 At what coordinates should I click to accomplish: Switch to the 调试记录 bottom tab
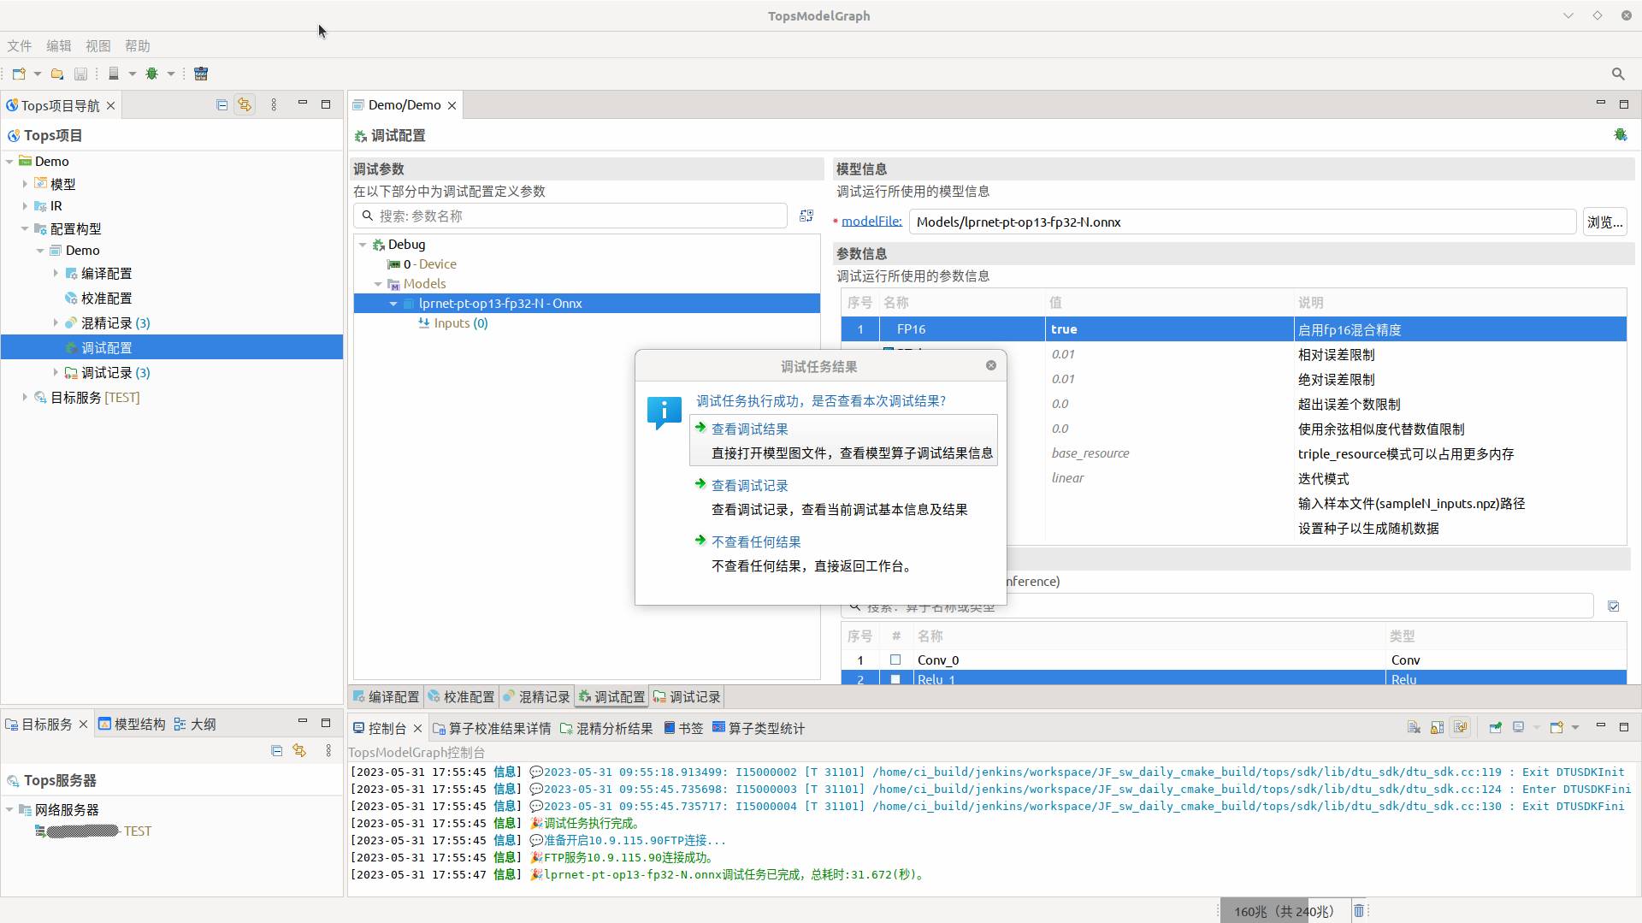pos(687,697)
